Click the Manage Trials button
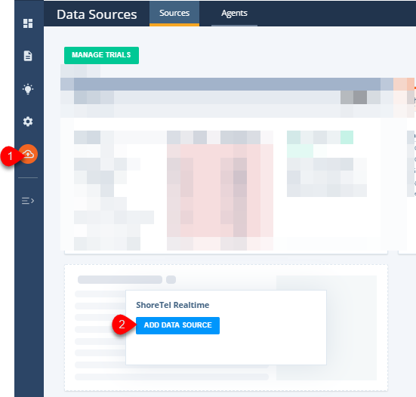416x397 pixels. click(101, 55)
